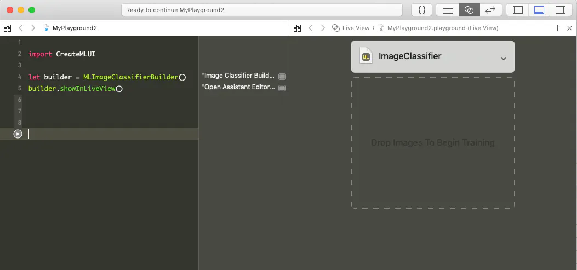This screenshot has height=270, width=577.
Task: Toggle the Inspectors right panel
Action: (561, 10)
